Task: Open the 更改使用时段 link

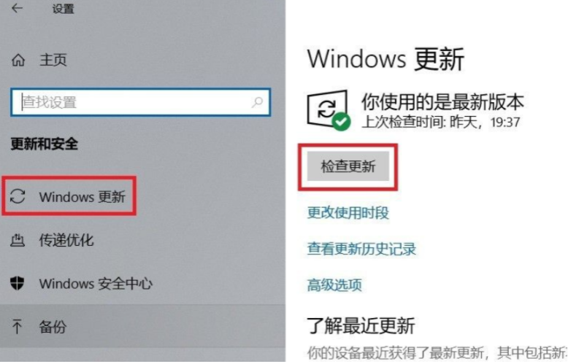Action: pos(348,213)
